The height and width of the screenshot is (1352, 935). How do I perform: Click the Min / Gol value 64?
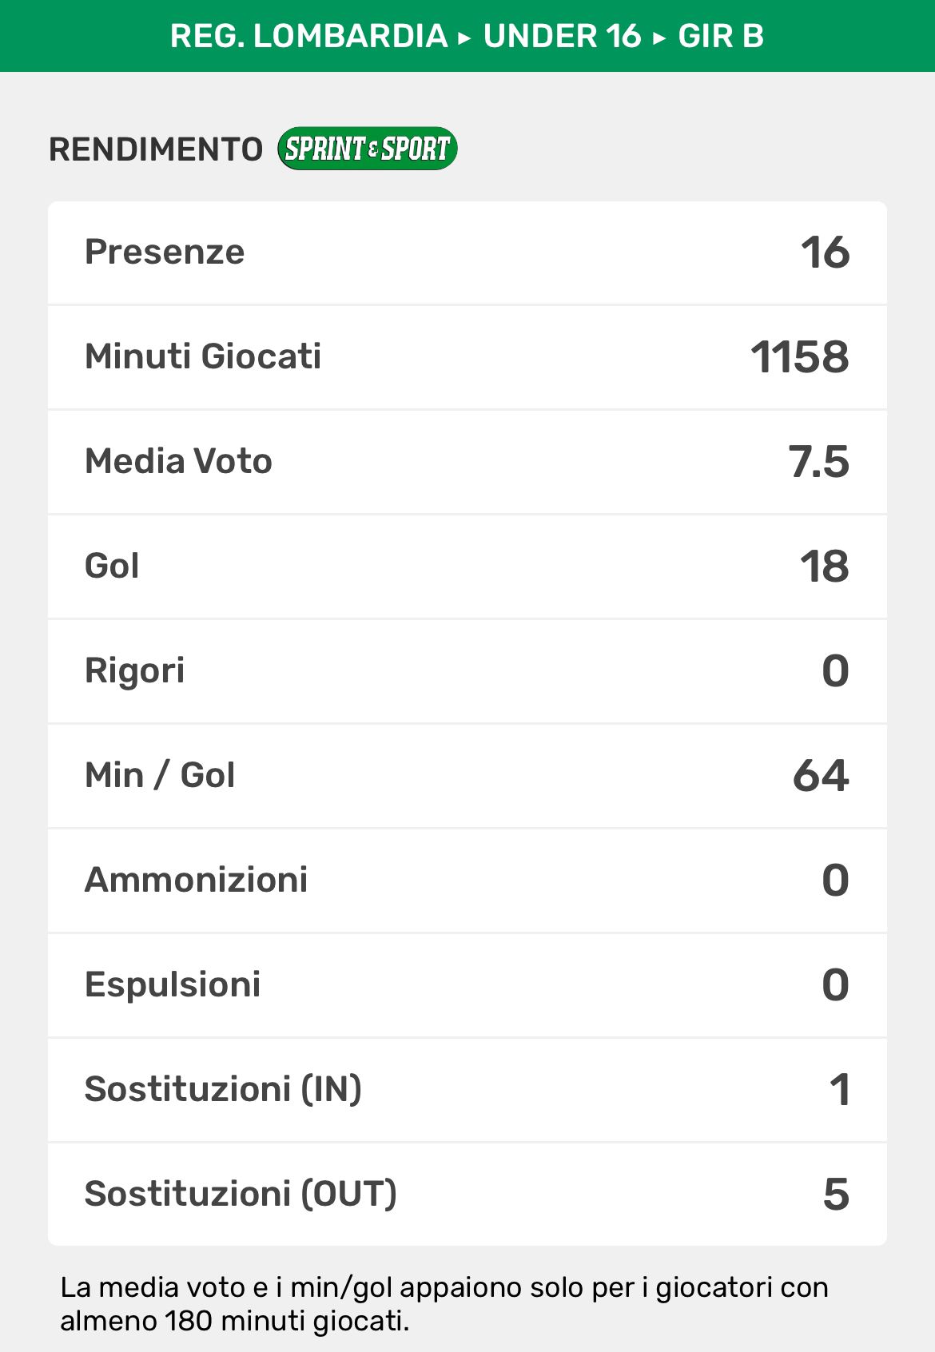(x=821, y=776)
